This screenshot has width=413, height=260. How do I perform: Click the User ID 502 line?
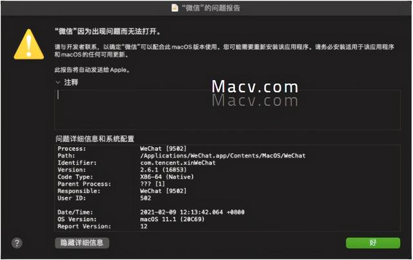point(105,198)
